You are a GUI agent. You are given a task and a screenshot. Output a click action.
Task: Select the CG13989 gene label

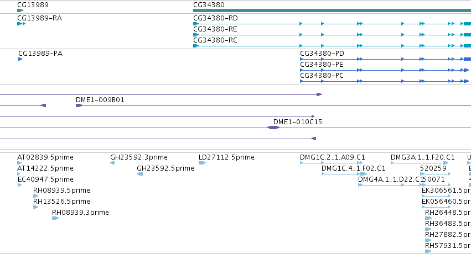33,5
